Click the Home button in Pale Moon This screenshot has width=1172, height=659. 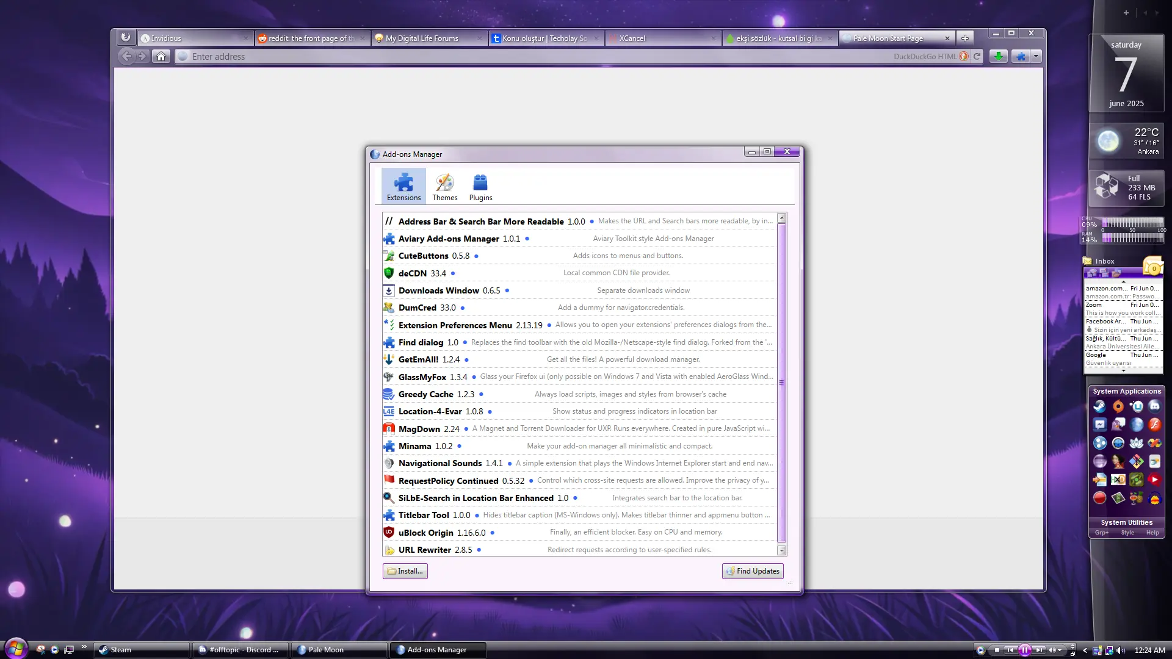pos(161,56)
